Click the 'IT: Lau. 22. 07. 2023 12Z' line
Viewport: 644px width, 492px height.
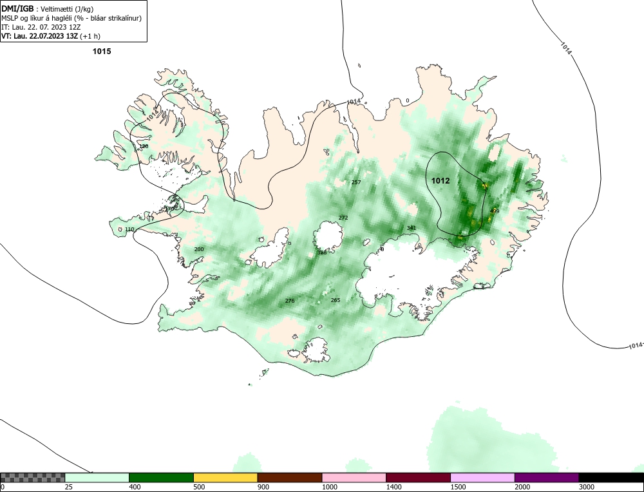pyautogui.click(x=41, y=27)
